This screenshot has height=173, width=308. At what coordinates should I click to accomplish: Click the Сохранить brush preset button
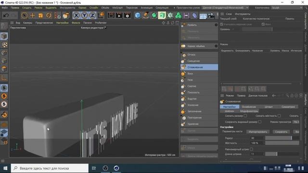281,132
